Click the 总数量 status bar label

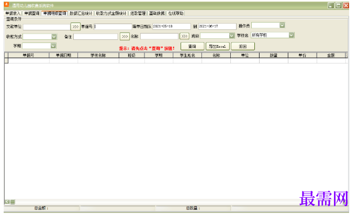point(193,208)
